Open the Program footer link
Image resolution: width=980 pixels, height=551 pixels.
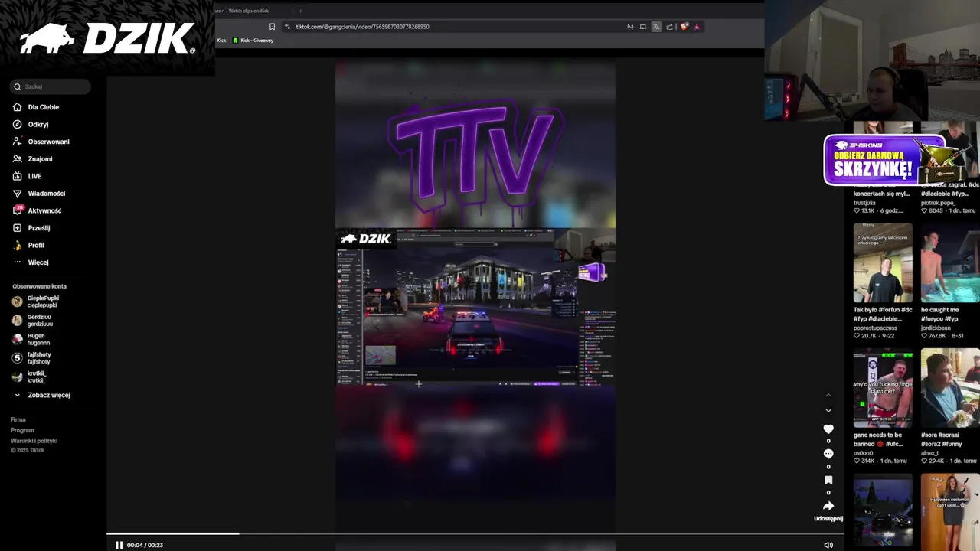click(x=22, y=430)
